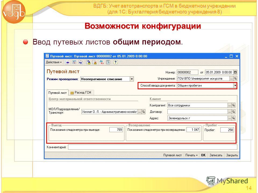The image size is (258, 193).
Task: Click the Контрагент field Все сотрудники
Action: pos(198,105)
